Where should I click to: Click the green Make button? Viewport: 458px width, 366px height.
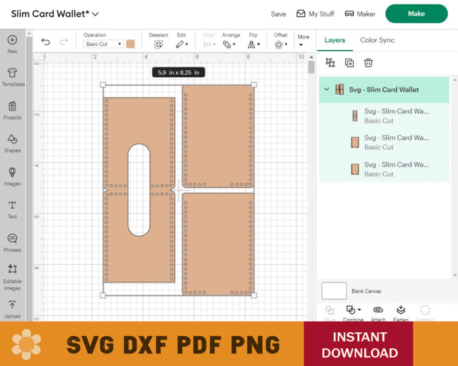coord(416,14)
